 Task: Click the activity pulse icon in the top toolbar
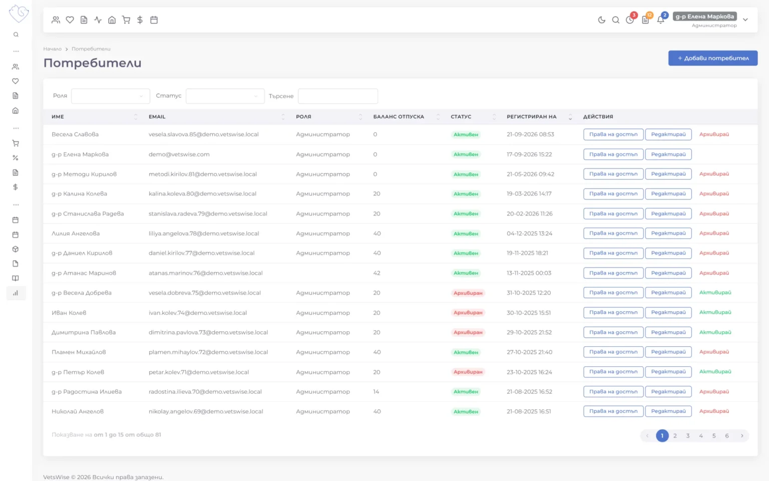[98, 20]
